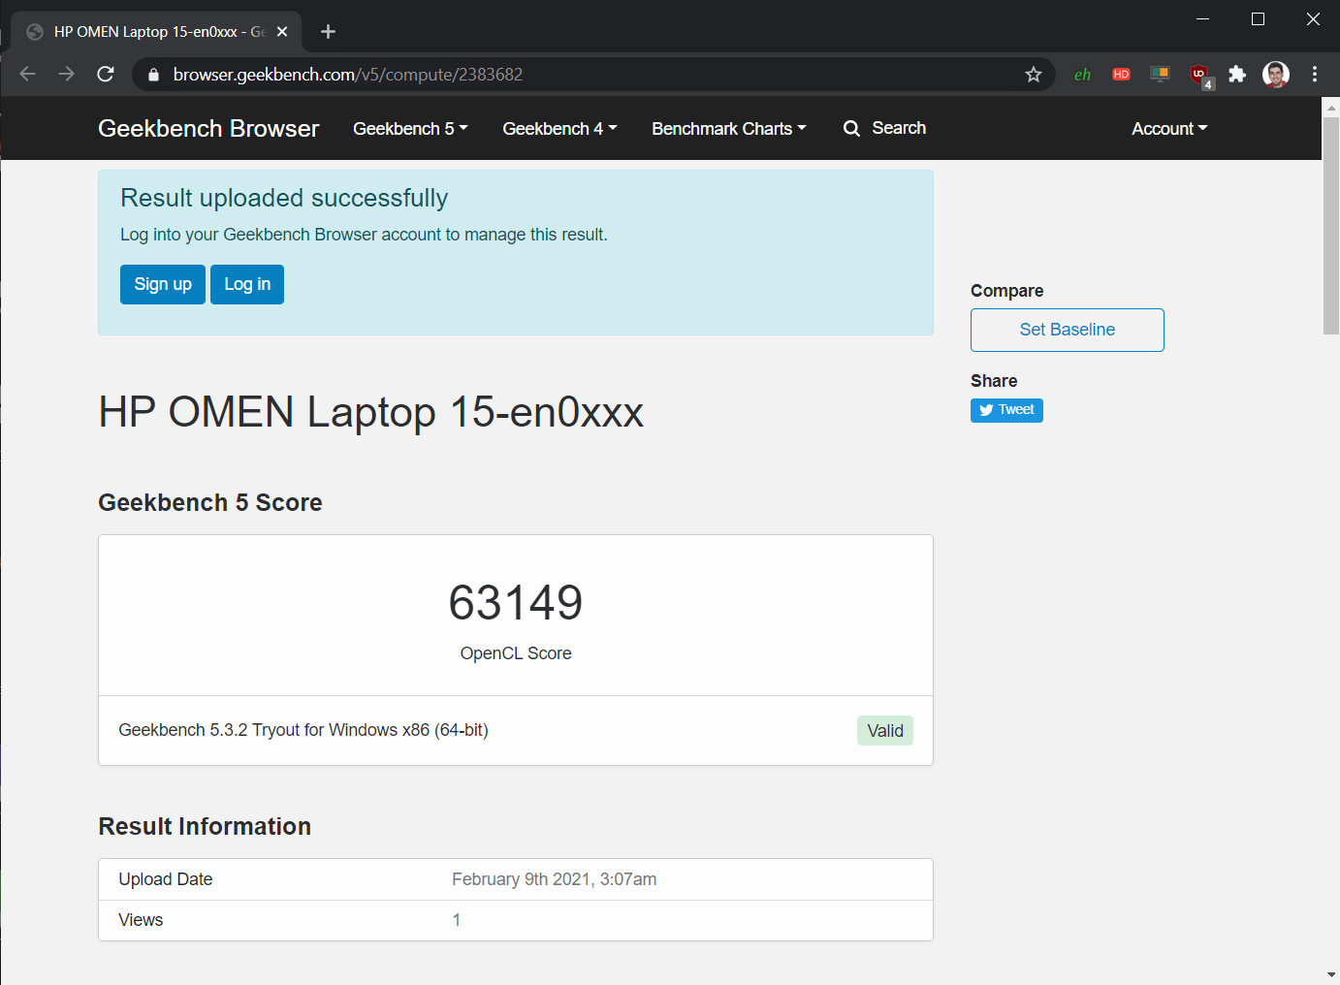The height and width of the screenshot is (985, 1340).
Task: Open Search in the navbar
Action: pos(884,128)
